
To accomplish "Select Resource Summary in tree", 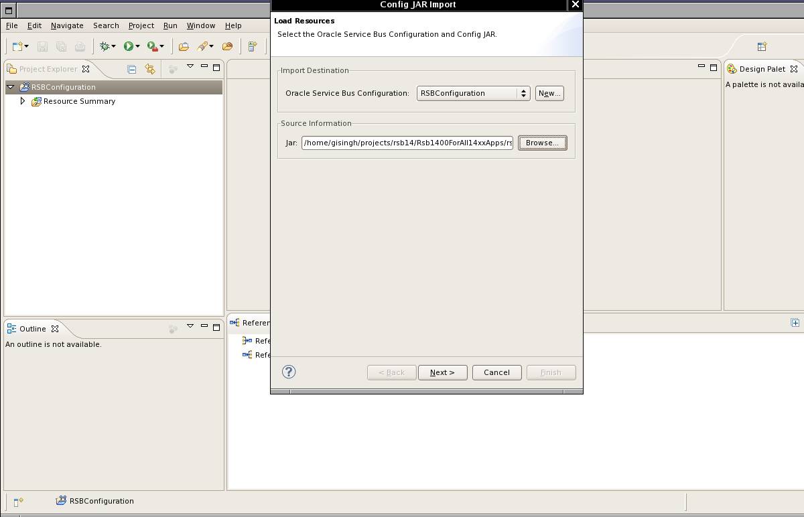I will pyautogui.click(x=79, y=101).
